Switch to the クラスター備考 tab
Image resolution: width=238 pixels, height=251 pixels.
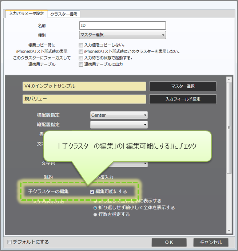64,14
